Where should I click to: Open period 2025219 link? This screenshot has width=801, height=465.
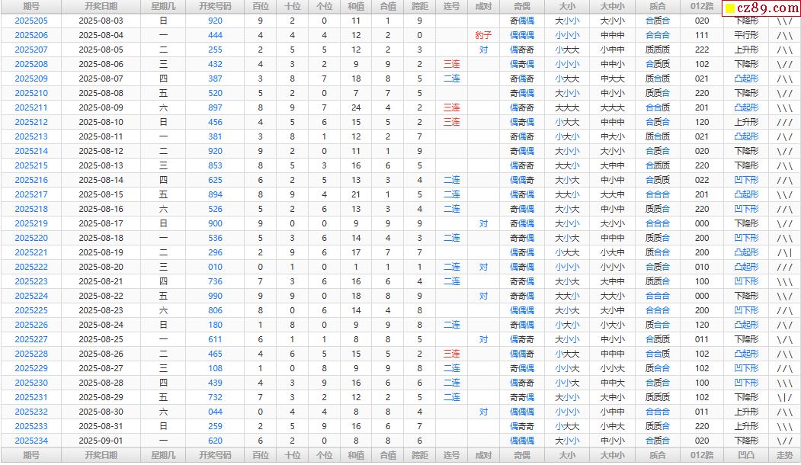click(x=31, y=224)
